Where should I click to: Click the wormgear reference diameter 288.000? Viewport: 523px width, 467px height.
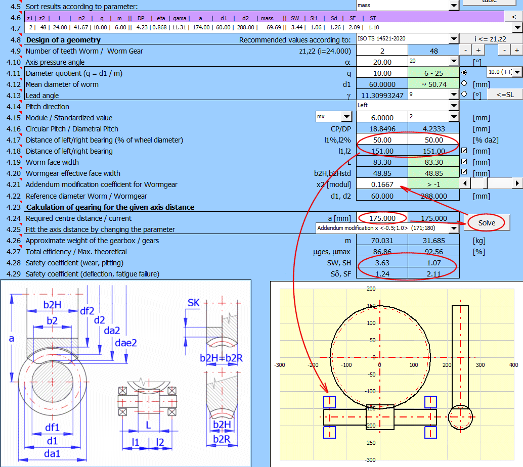point(433,196)
